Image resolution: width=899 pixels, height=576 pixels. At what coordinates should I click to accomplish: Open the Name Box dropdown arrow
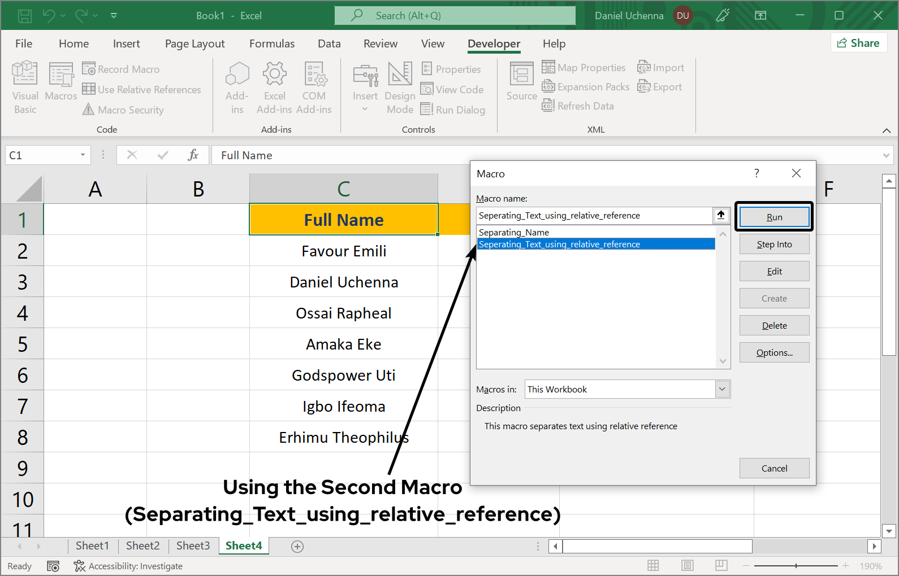pyautogui.click(x=83, y=155)
